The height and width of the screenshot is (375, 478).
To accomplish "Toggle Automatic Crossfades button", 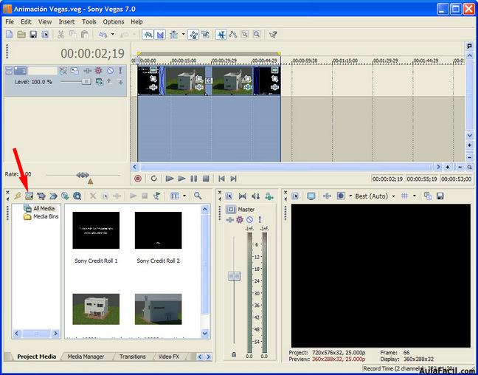I will pyautogui.click(x=160, y=35).
